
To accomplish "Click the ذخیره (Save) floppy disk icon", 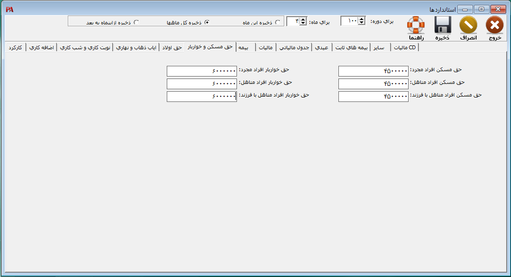I will 442,25.
